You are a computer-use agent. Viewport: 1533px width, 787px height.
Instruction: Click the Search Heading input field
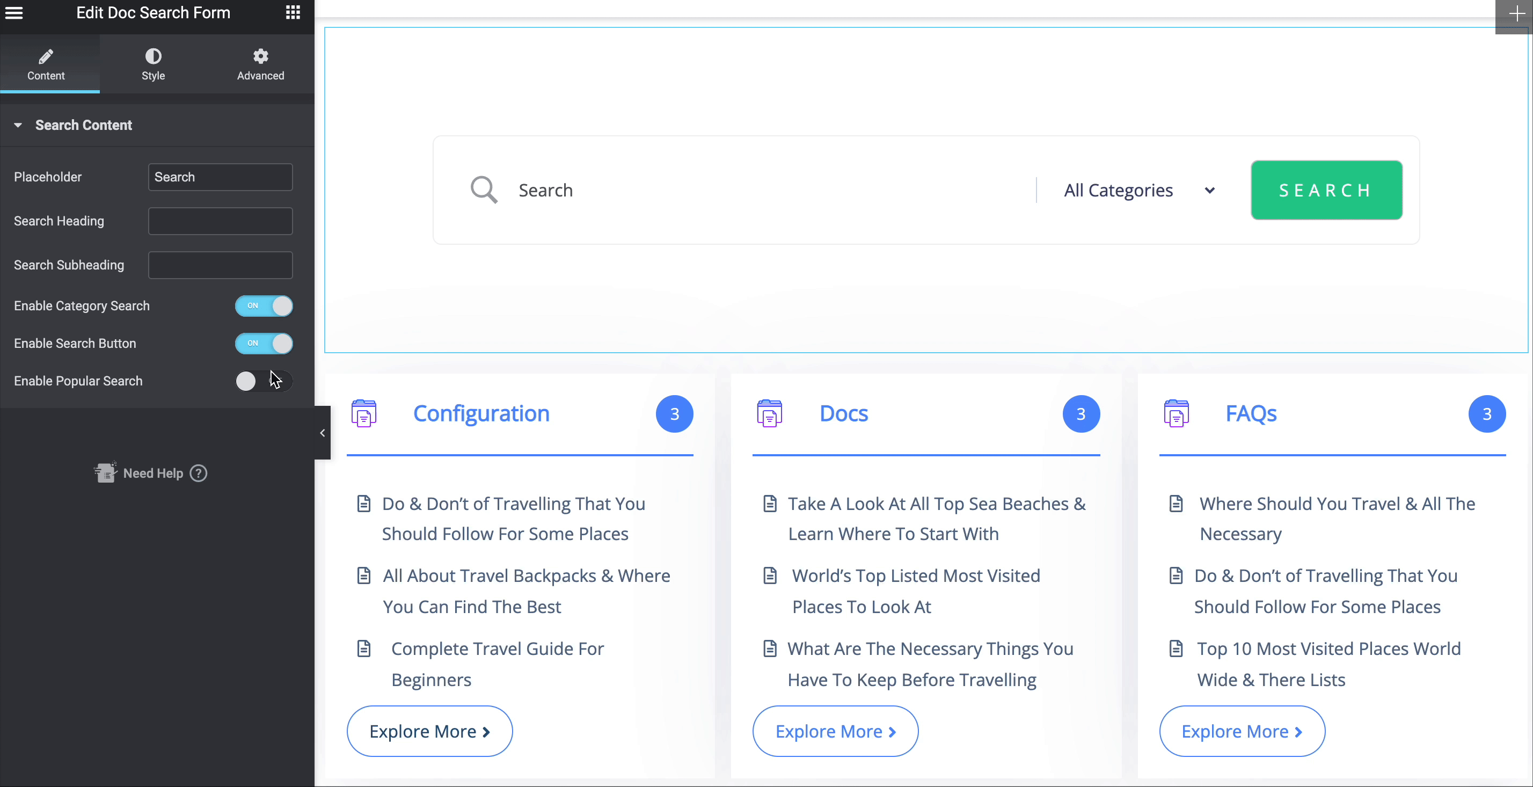coord(220,221)
